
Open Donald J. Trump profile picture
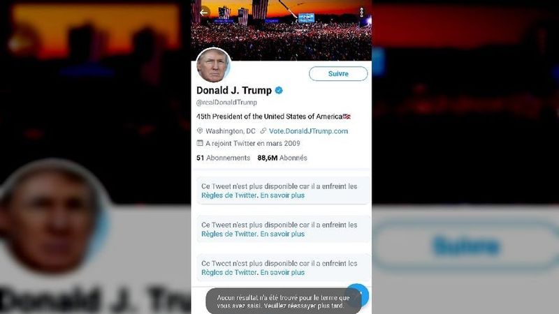[213, 66]
